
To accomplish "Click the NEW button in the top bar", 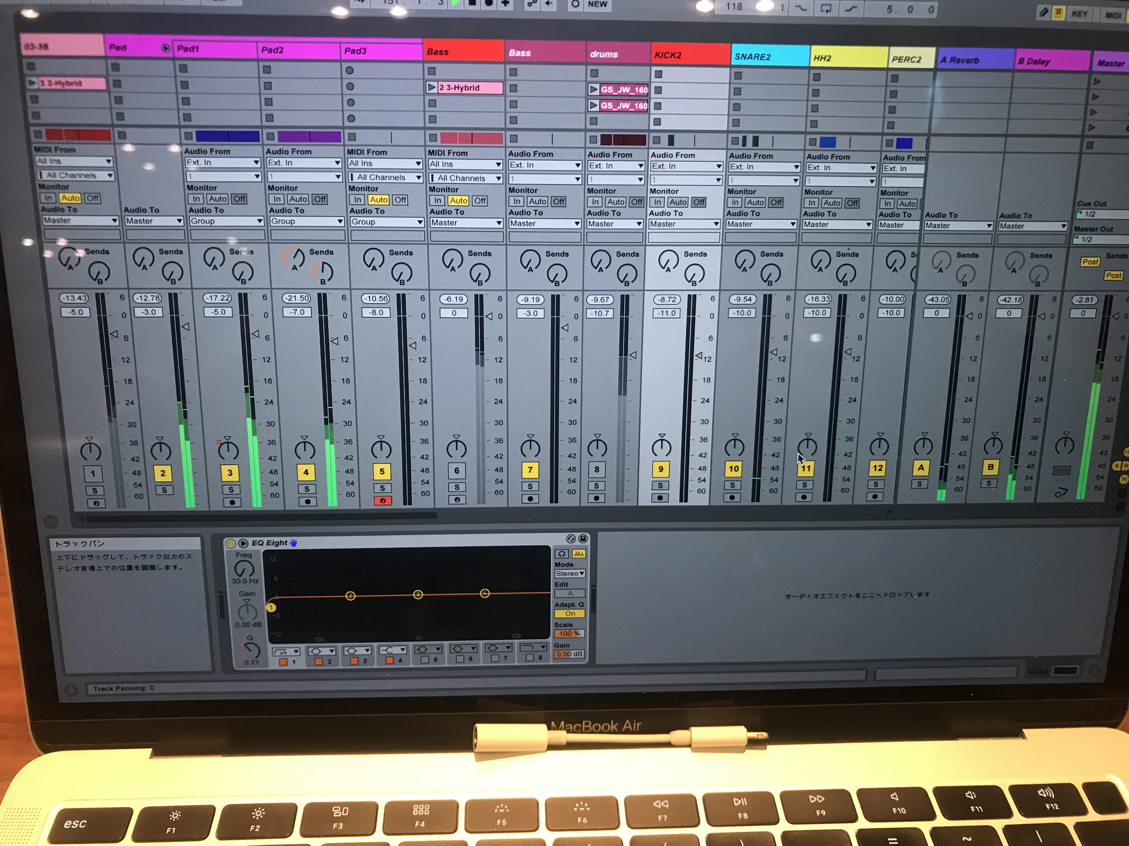I will click(x=598, y=4).
